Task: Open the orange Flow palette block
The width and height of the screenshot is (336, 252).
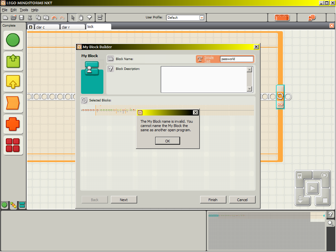Action: (x=13, y=103)
